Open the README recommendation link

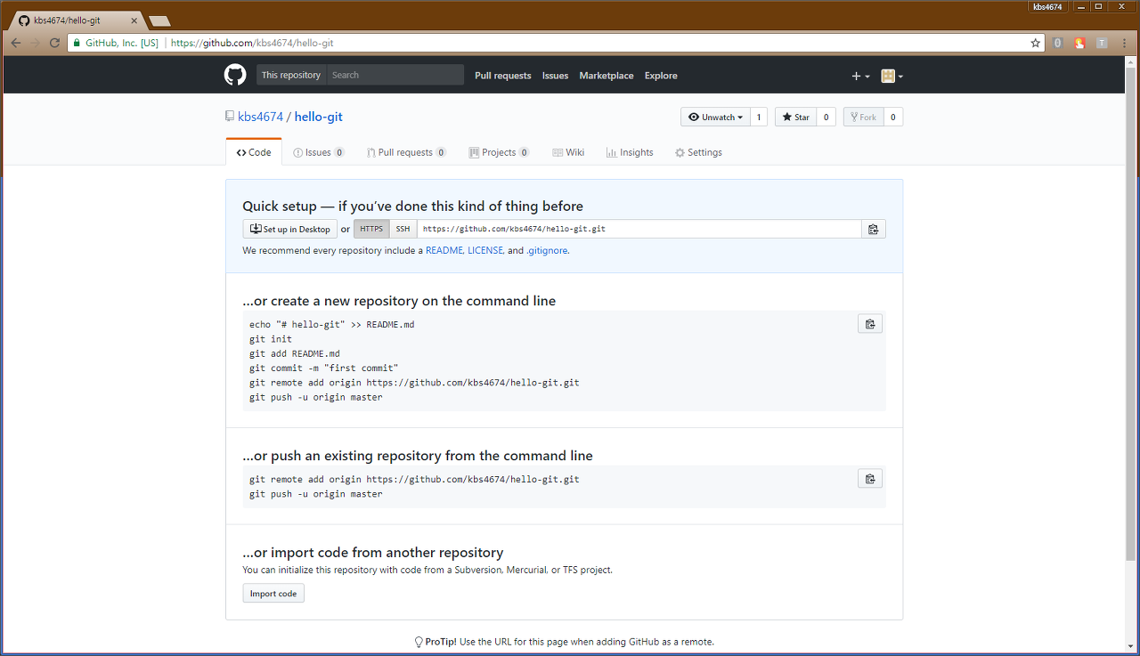click(444, 251)
